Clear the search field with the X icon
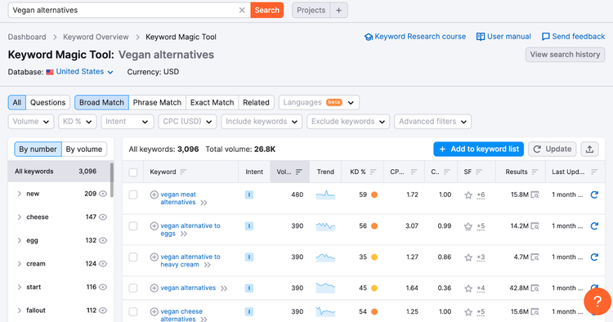The image size is (613, 322). [x=242, y=10]
